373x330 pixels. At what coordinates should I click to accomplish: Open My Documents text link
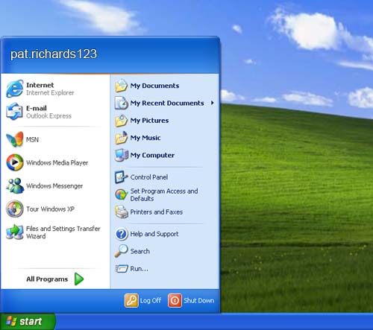(x=154, y=86)
